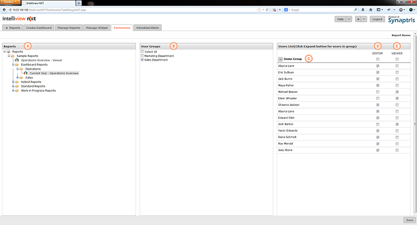Viewport: 417px width, 225px height.
Task: Uncheck VIEWER for Josh Barton
Action: click(397, 124)
